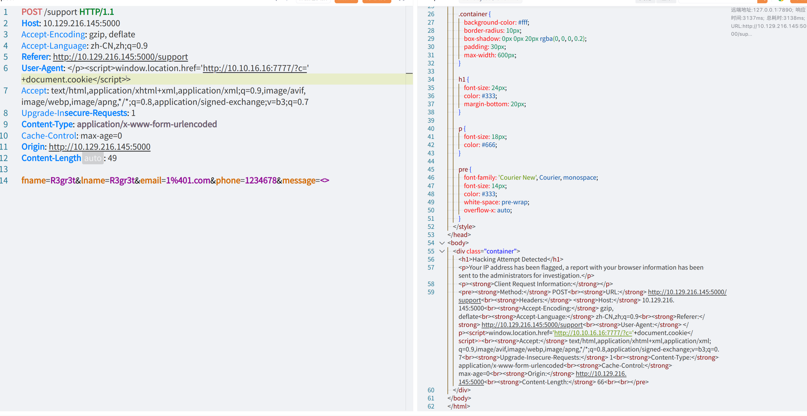This screenshot has width=807, height=416.
Task: Click '1%401.com' email value in the body
Action: click(x=188, y=180)
